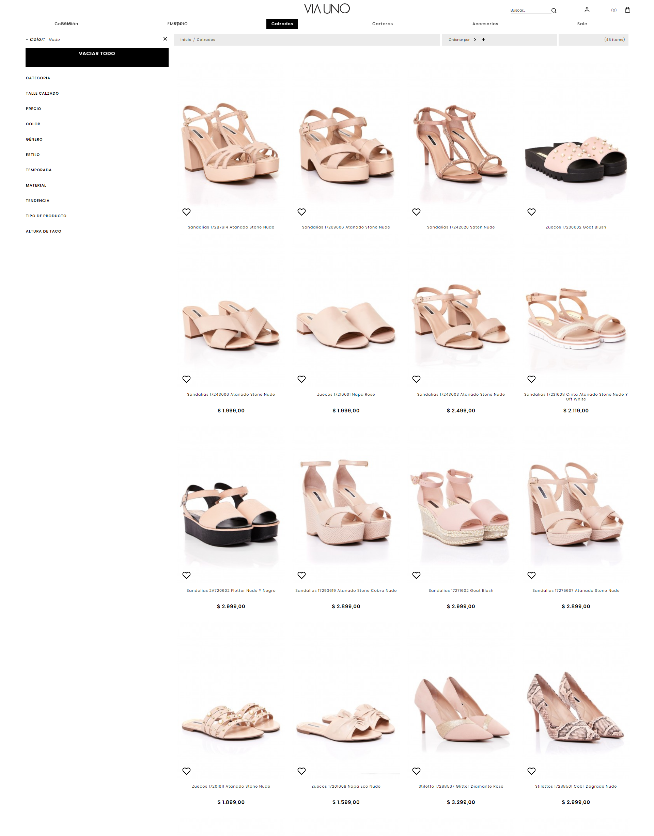Open the user account icon
Viewport: 654px width, 836px height.
click(x=587, y=10)
